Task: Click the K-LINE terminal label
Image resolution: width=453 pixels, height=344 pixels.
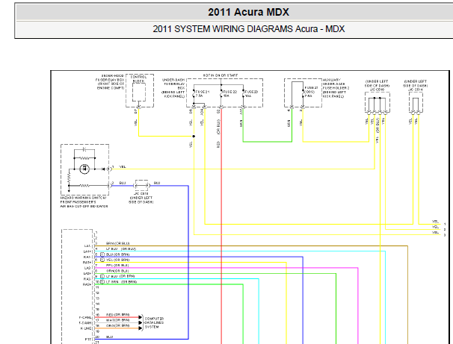Action: pos(86,328)
